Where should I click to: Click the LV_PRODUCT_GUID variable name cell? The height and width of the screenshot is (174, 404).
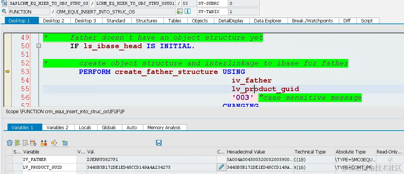click(49, 167)
